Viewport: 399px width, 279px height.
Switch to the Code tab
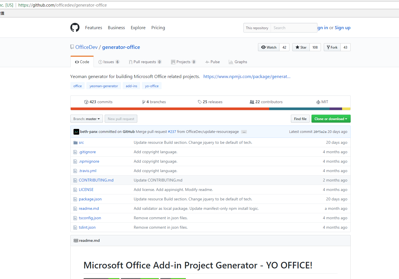click(x=82, y=62)
